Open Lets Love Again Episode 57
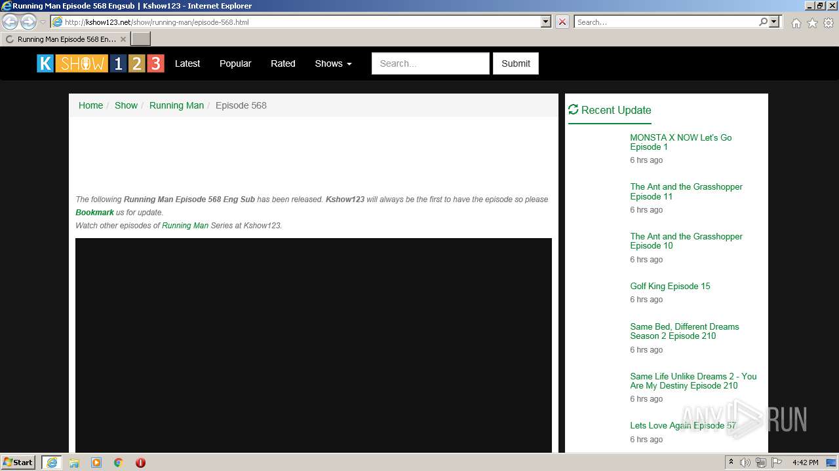 click(x=683, y=425)
